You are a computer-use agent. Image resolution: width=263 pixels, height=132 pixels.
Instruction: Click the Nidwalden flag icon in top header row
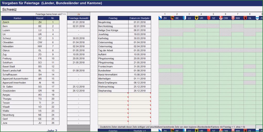pyautogui.click(x=233, y=18)
